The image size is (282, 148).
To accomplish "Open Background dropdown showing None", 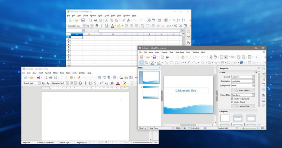I will click(x=243, y=85).
